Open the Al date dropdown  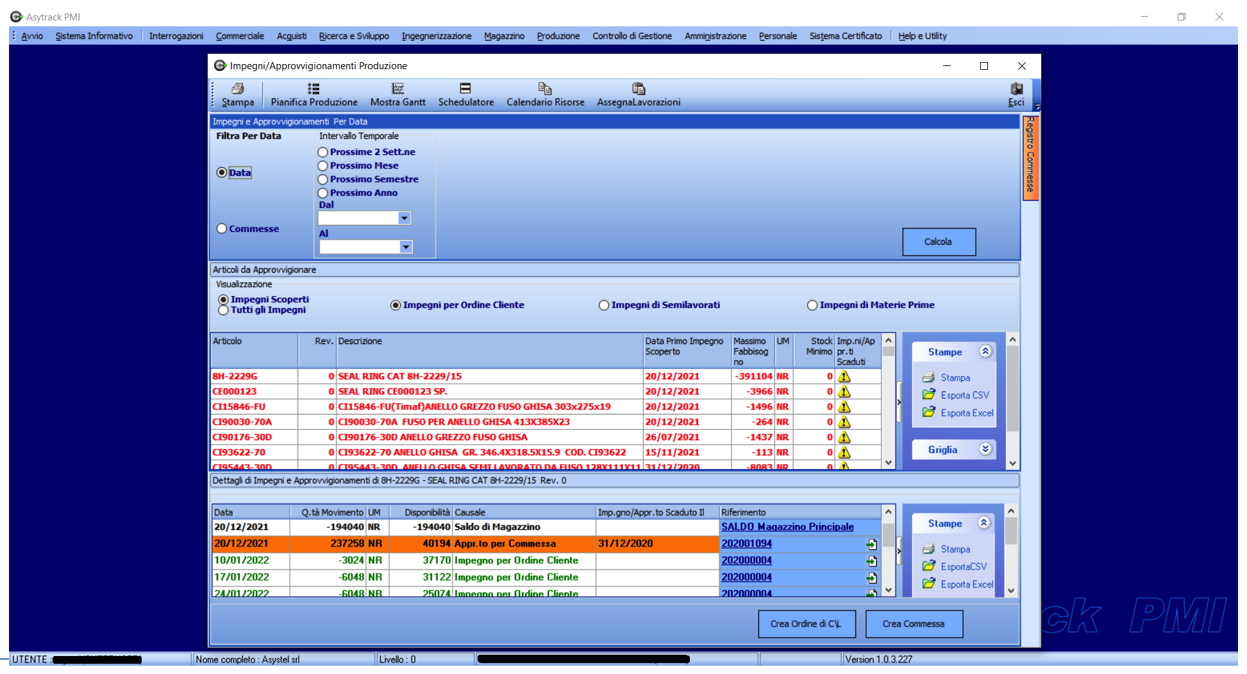pyautogui.click(x=405, y=247)
